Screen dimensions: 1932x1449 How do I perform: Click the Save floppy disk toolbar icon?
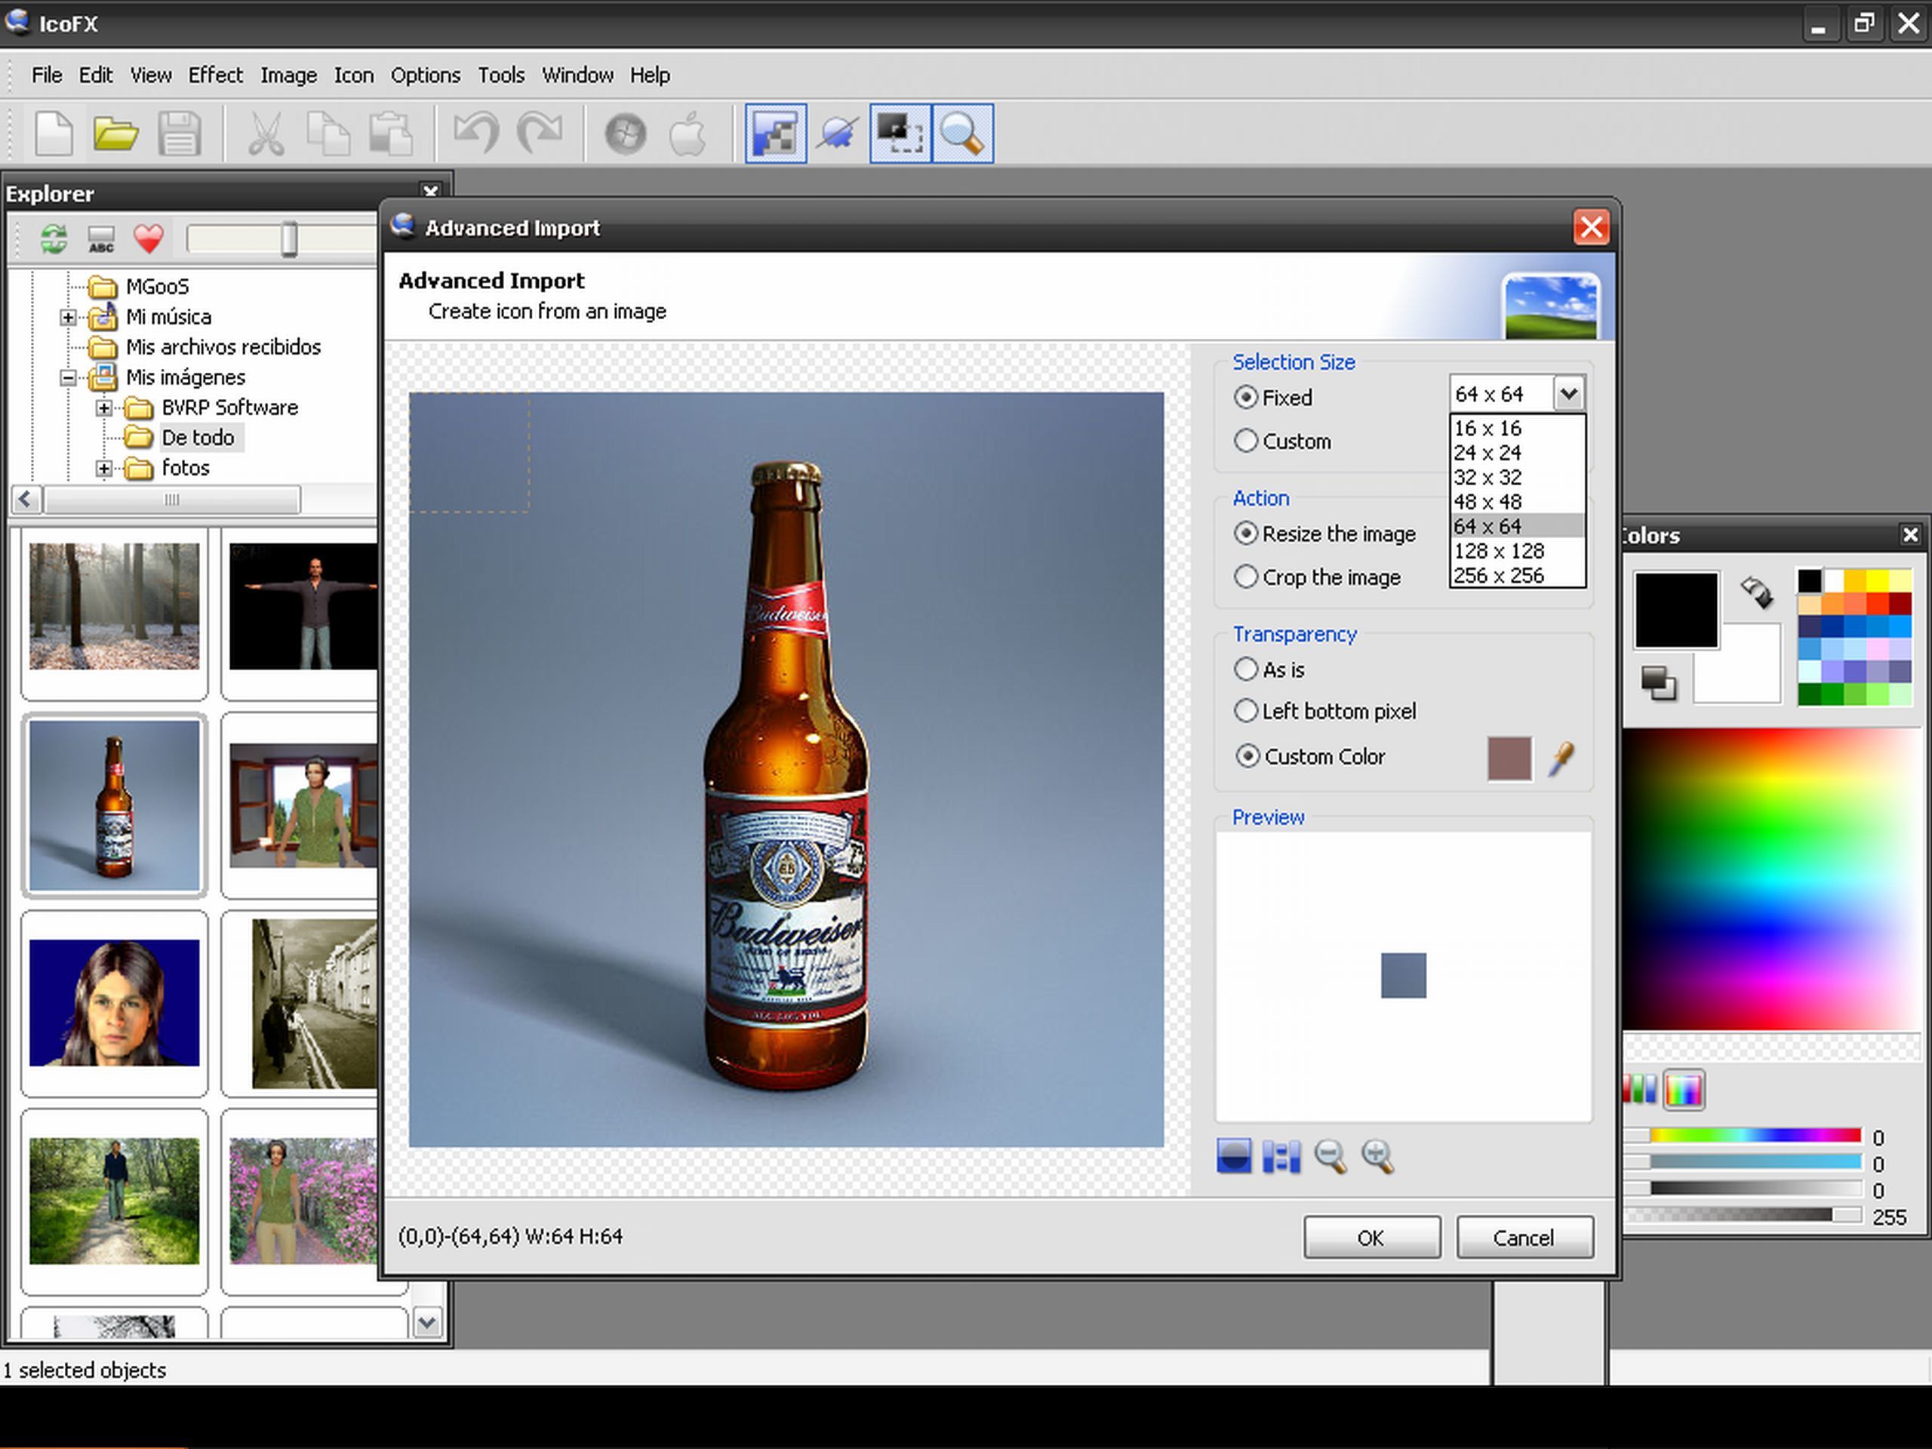point(179,134)
